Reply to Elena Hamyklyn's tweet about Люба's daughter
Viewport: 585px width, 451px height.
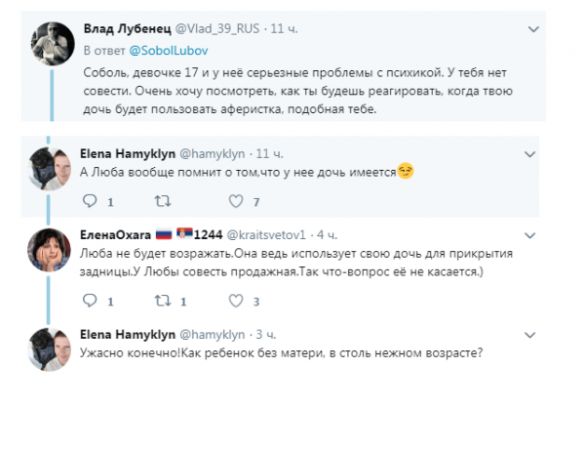pyautogui.click(x=88, y=202)
